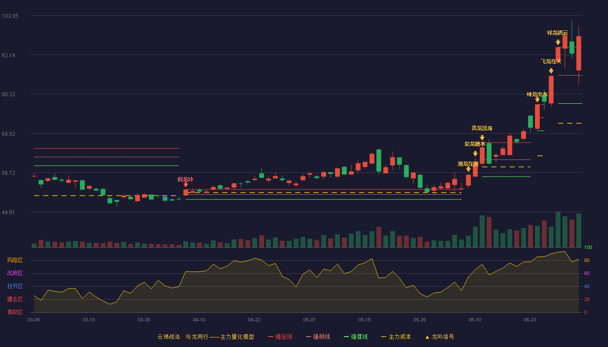Click the 03-18 date axis label
Image resolution: width=608 pixels, height=347 pixels.
click(x=89, y=320)
